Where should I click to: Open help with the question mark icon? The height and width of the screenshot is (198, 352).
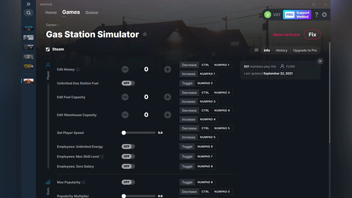(x=316, y=14)
